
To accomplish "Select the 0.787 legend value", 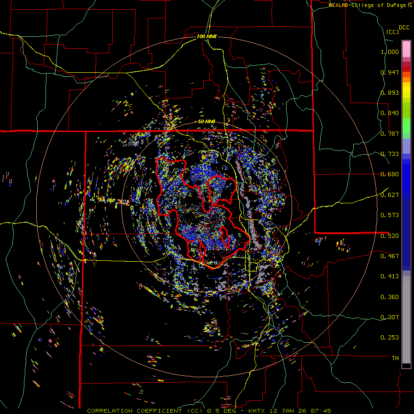I will (x=390, y=133).
